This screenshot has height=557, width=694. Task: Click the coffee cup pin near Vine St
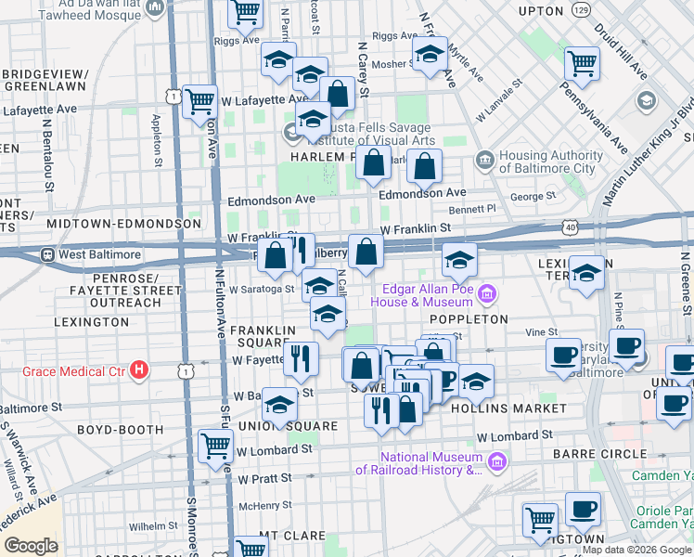tap(563, 358)
